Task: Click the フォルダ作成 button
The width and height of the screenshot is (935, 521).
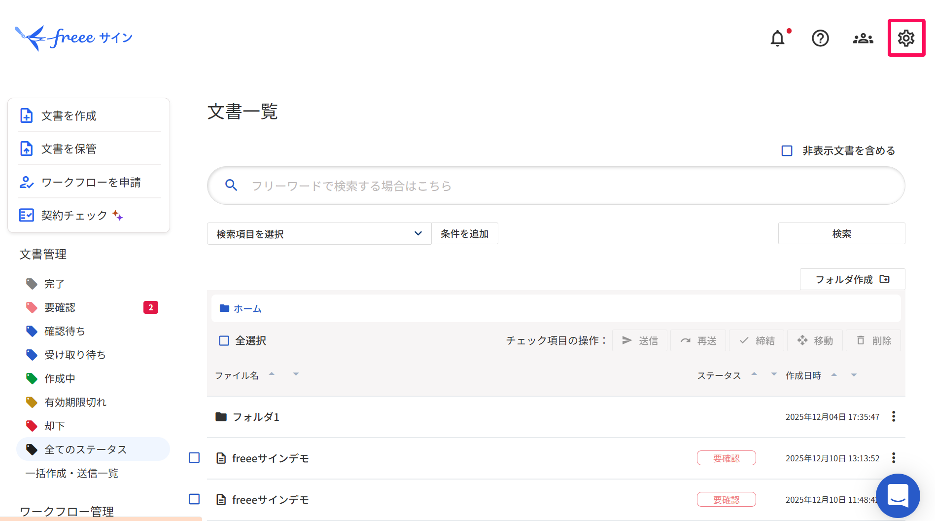Action: pyautogui.click(x=852, y=280)
